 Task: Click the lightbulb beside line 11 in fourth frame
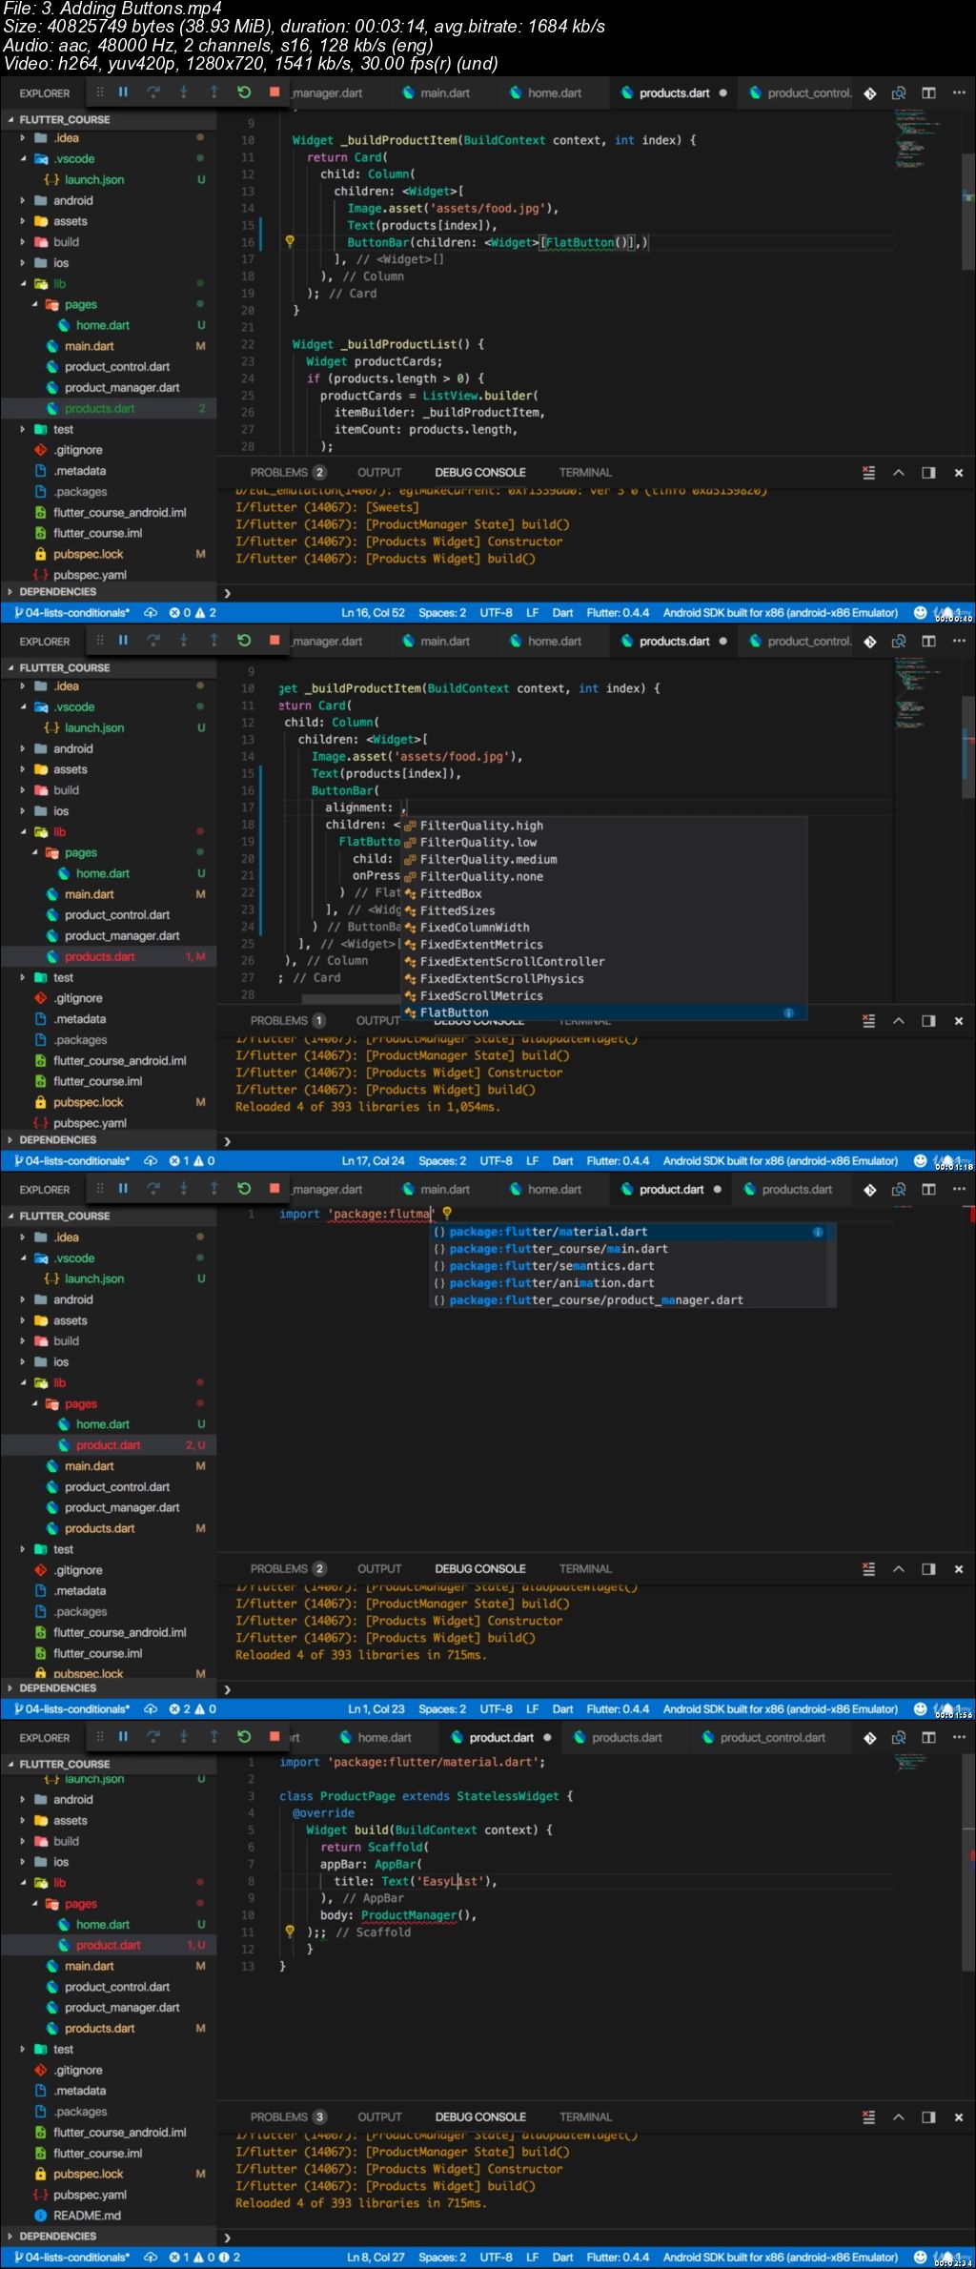(290, 1932)
